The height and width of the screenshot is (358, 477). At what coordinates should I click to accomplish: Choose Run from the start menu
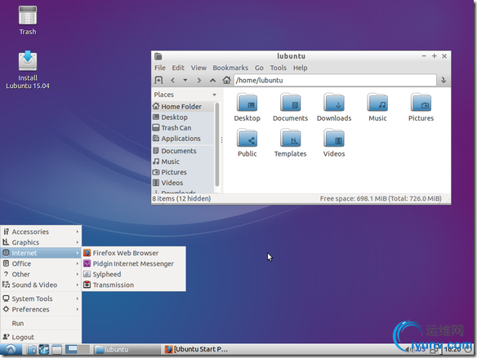pyautogui.click(x=41, y=324)
